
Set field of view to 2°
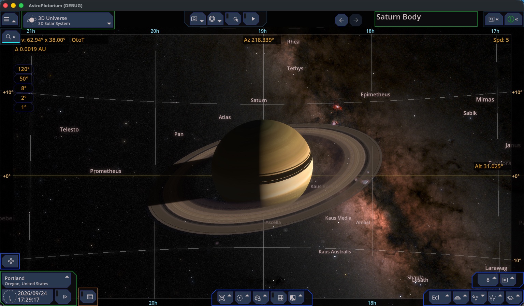click(x=24, y=98)
